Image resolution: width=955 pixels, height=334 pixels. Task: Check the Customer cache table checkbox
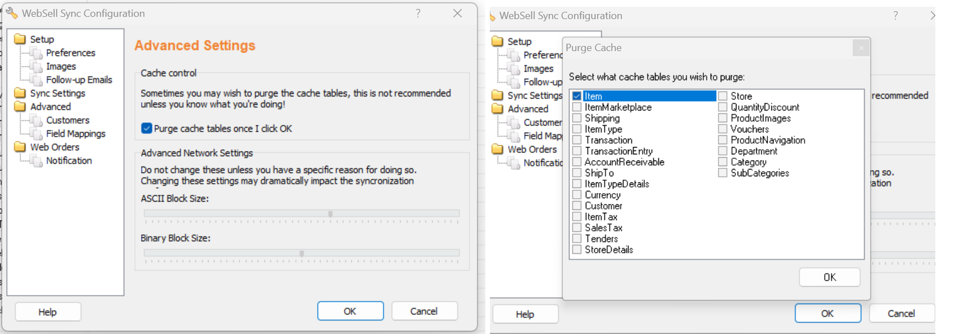click(577, 205)
